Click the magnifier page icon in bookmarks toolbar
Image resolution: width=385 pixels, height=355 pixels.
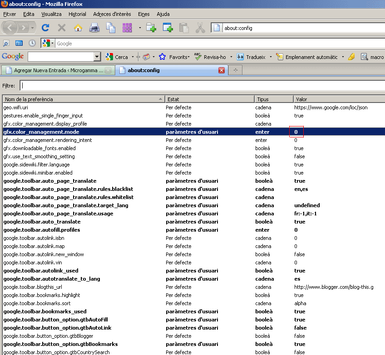click(6, 44)
